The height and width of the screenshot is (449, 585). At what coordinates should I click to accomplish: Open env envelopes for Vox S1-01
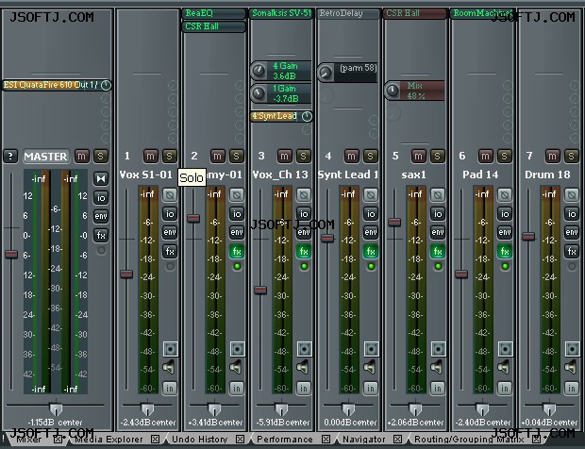pyautogui.click(x=170, y=232)
